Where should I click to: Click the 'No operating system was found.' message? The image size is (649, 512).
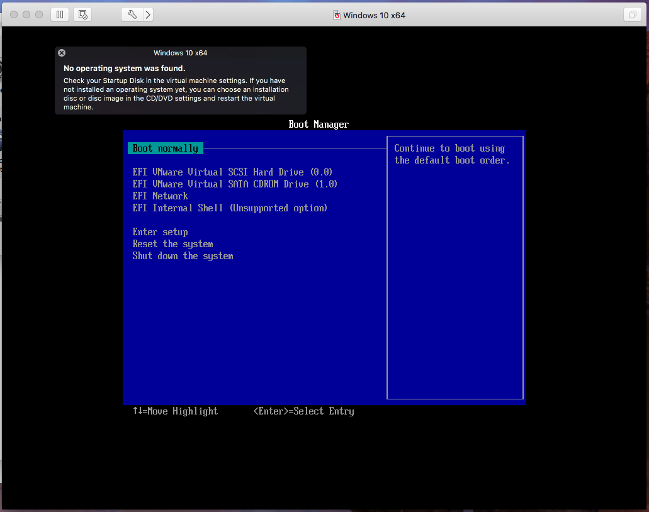click(x=125, y=68)
